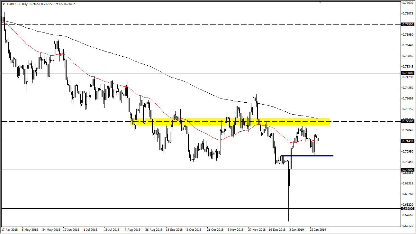This screenshot has width=416, height=234.
Task: Click the 0.78630 topmost price label
Action: [x=408, y=3]
